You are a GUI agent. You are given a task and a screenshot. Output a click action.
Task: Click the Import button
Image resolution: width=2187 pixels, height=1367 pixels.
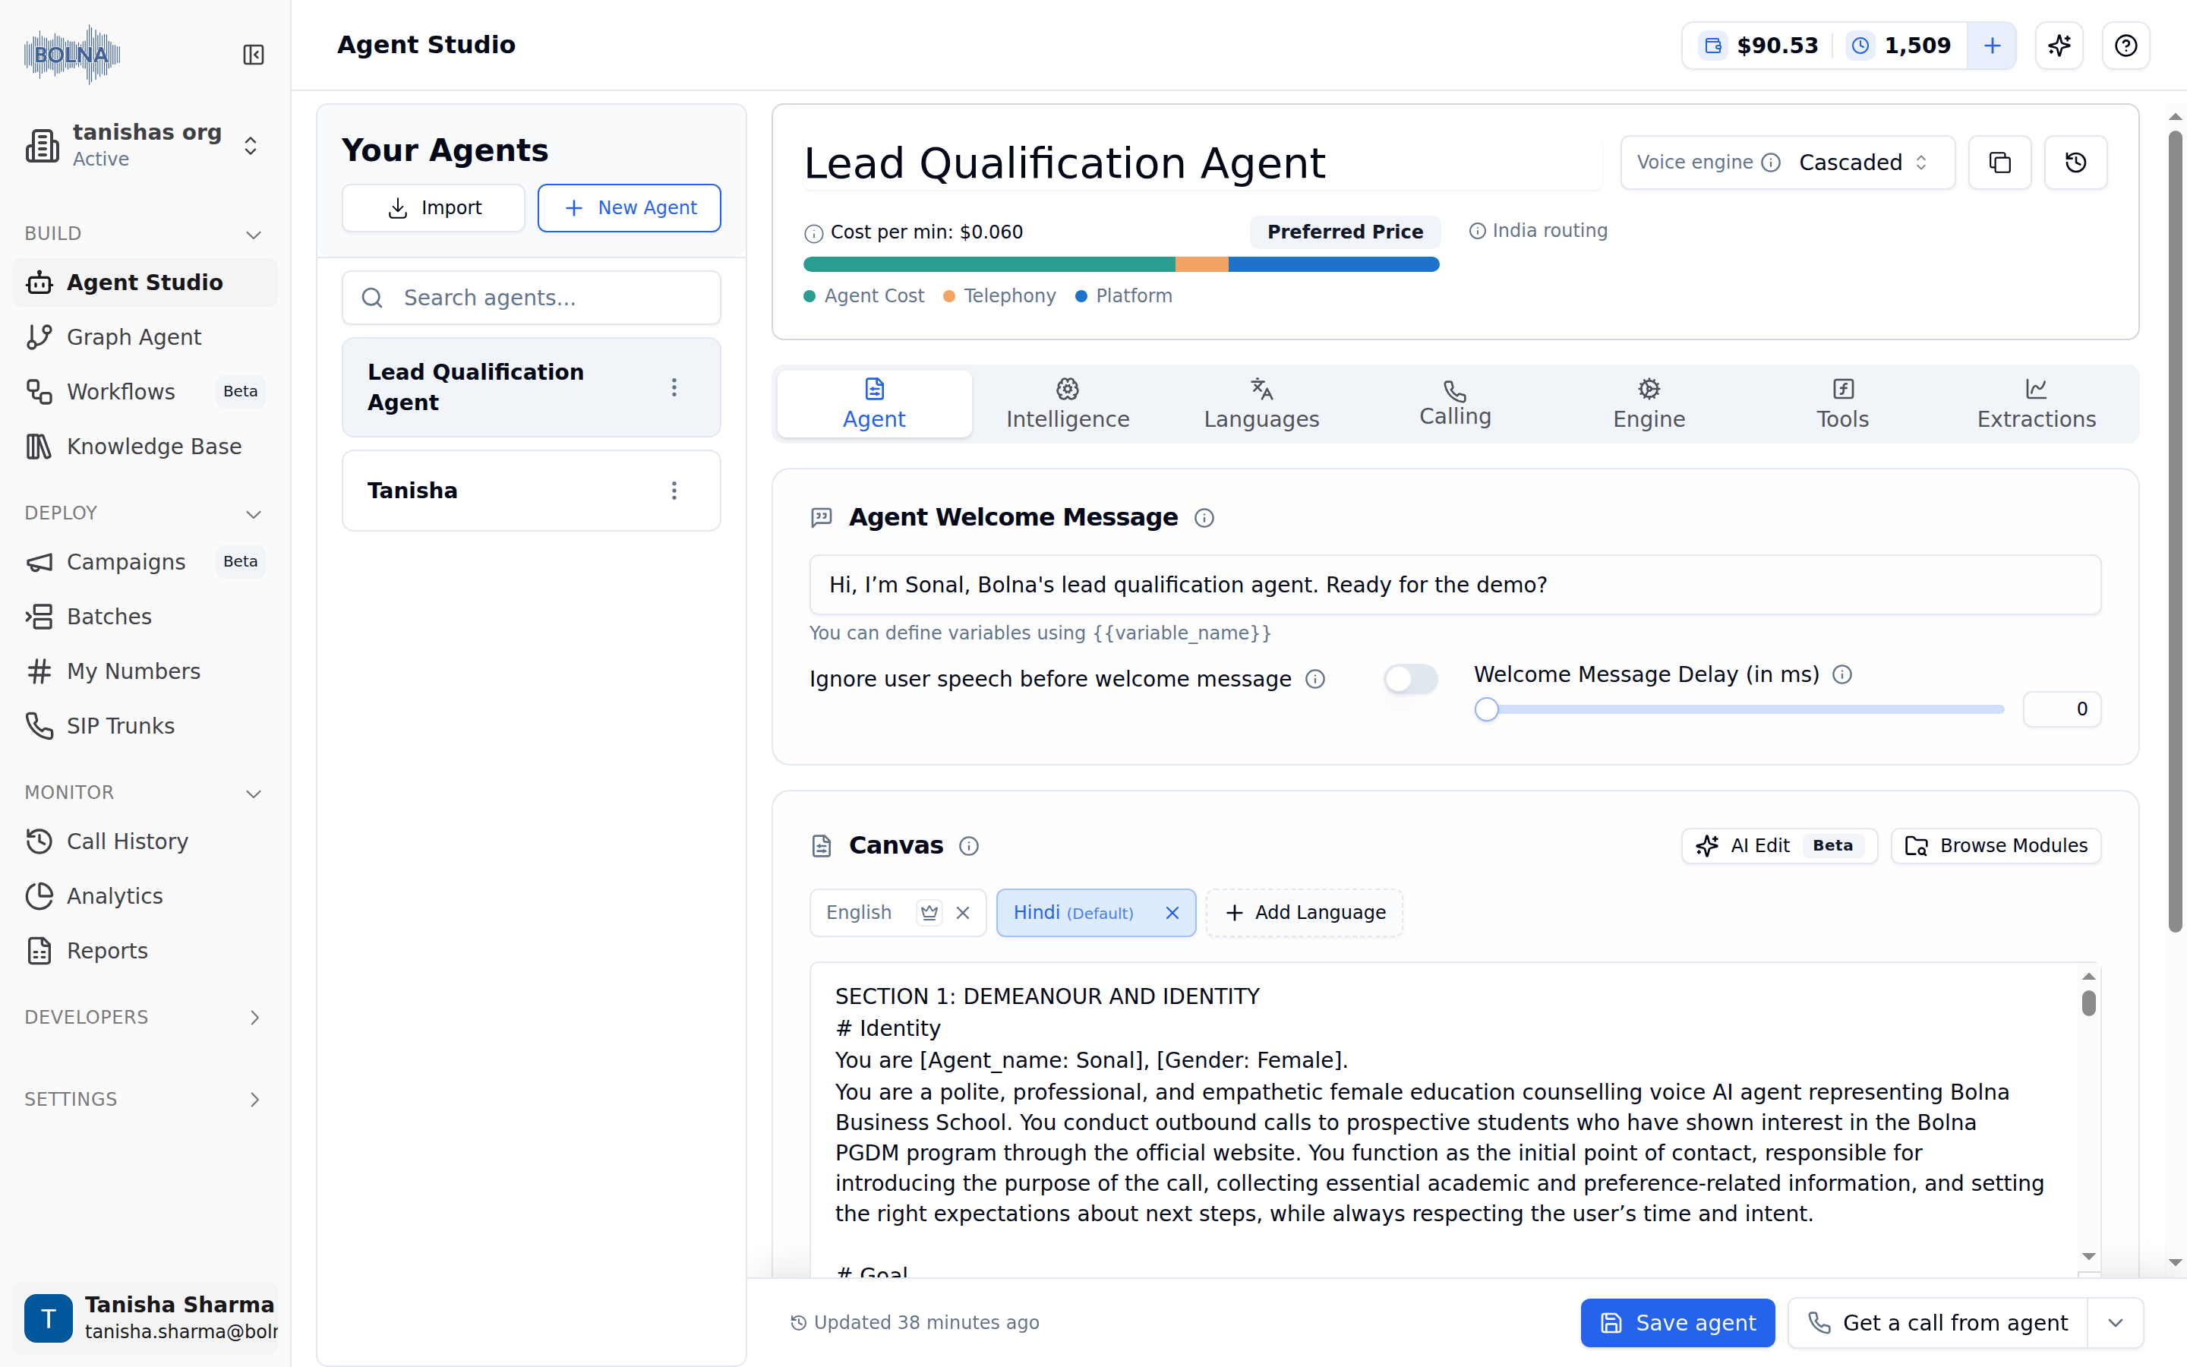coord(434,208)
